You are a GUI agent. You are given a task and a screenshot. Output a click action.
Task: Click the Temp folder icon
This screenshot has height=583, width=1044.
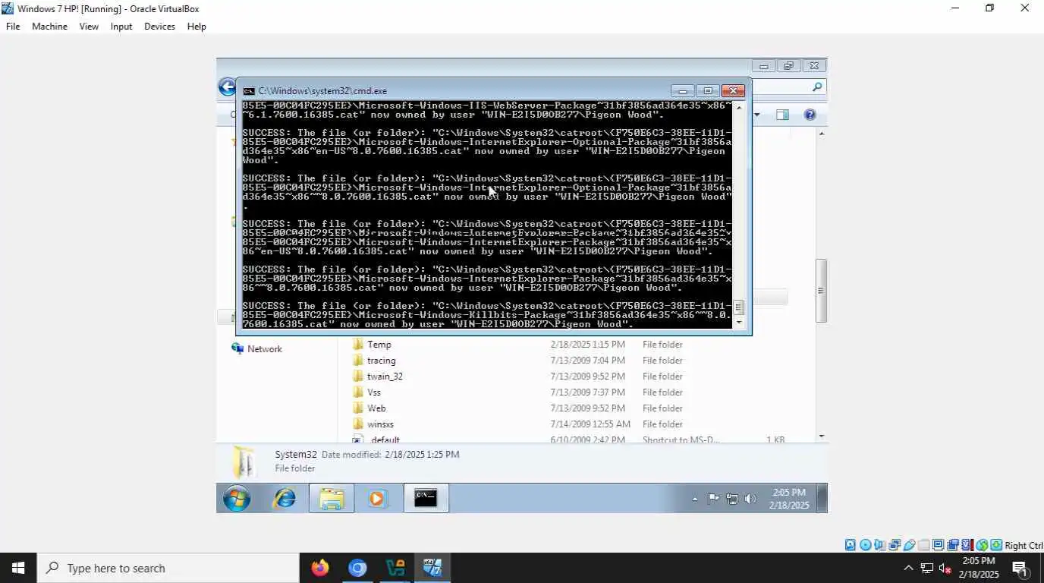coord(359,345)
